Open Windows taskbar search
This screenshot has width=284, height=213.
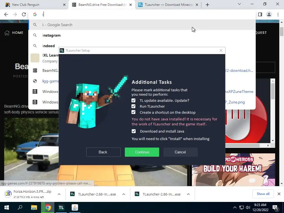(20, 207)
